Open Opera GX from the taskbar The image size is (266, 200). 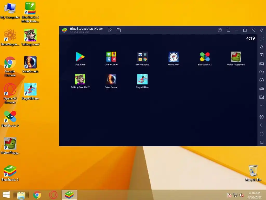(x=53, y=195)
